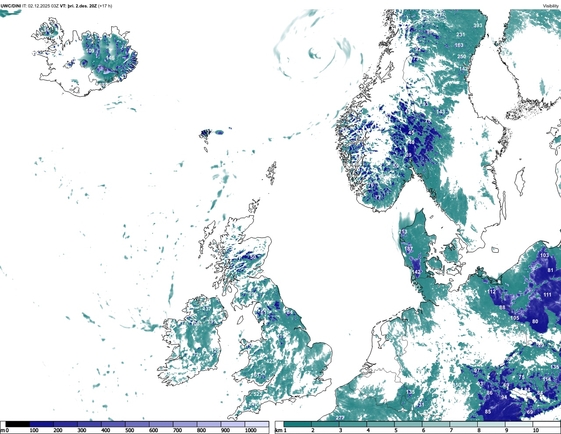
Task: Click the Visibility title at top right
Action: [550, 6]
